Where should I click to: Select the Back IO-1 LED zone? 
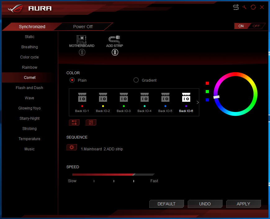click(x=82, y=102)
